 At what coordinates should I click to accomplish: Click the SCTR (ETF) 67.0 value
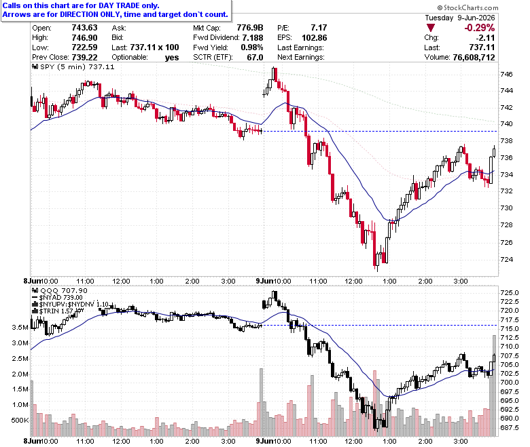pyautogui.click(x=255, y=58)
